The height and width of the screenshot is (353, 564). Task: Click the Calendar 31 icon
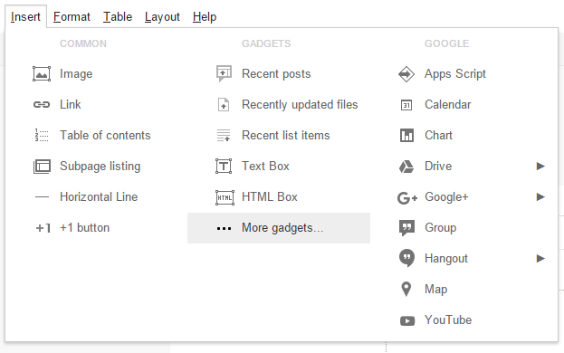click(406, 105)
